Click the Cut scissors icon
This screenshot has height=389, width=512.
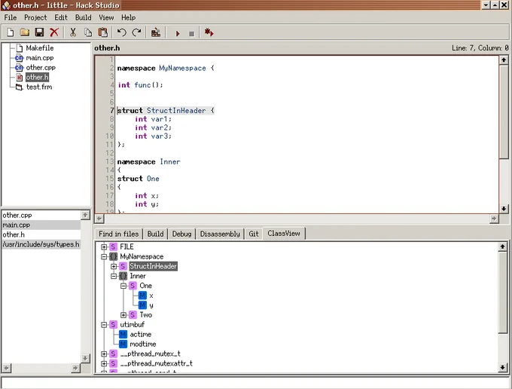pos(73,32)
